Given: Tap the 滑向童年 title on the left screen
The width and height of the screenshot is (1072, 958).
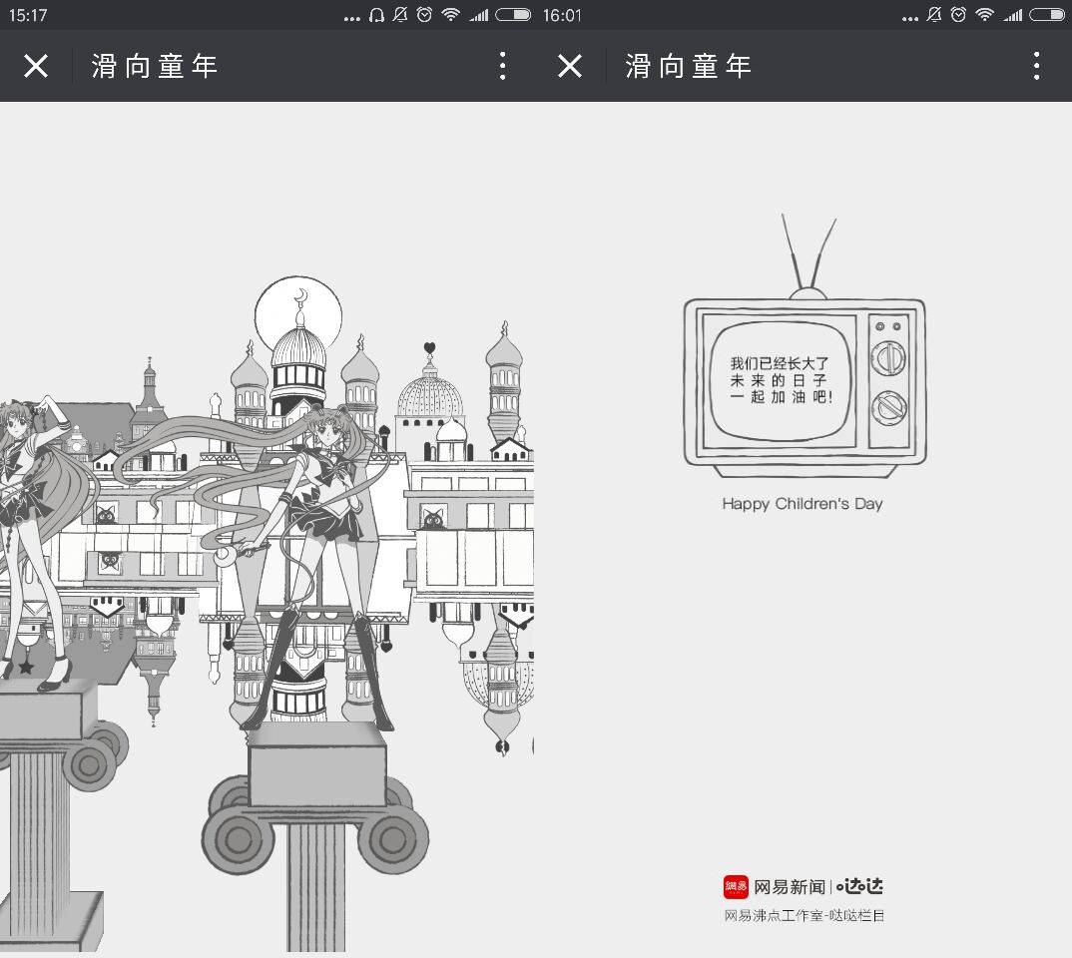Looking at the screenshot, I should [x=155, y=66].
